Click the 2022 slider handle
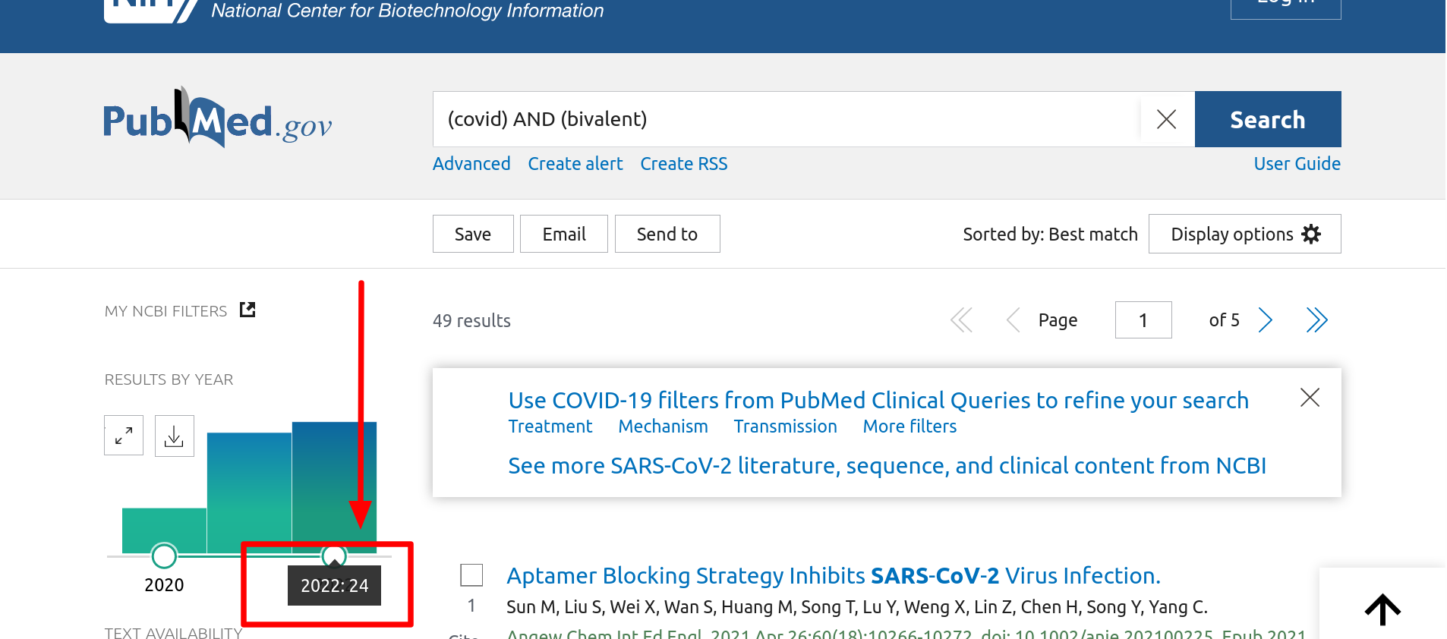Viewport: 1447px width, 639px height. coord(334,556)
